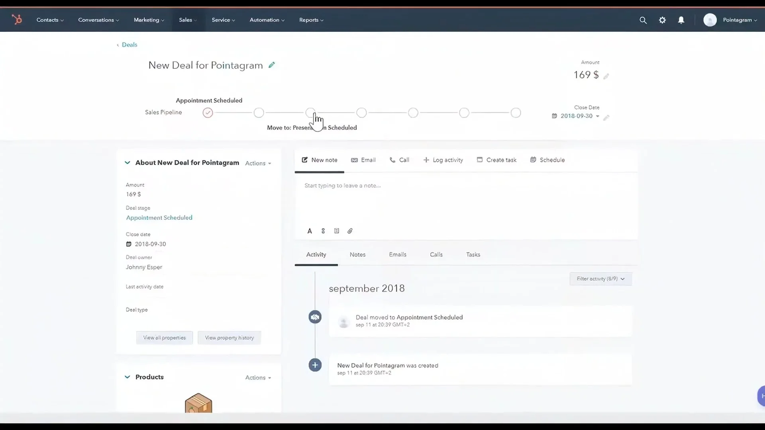765x430 pixels.
Task: Click sidebar close date 2018-09-30 value
Action: point(150,244)
